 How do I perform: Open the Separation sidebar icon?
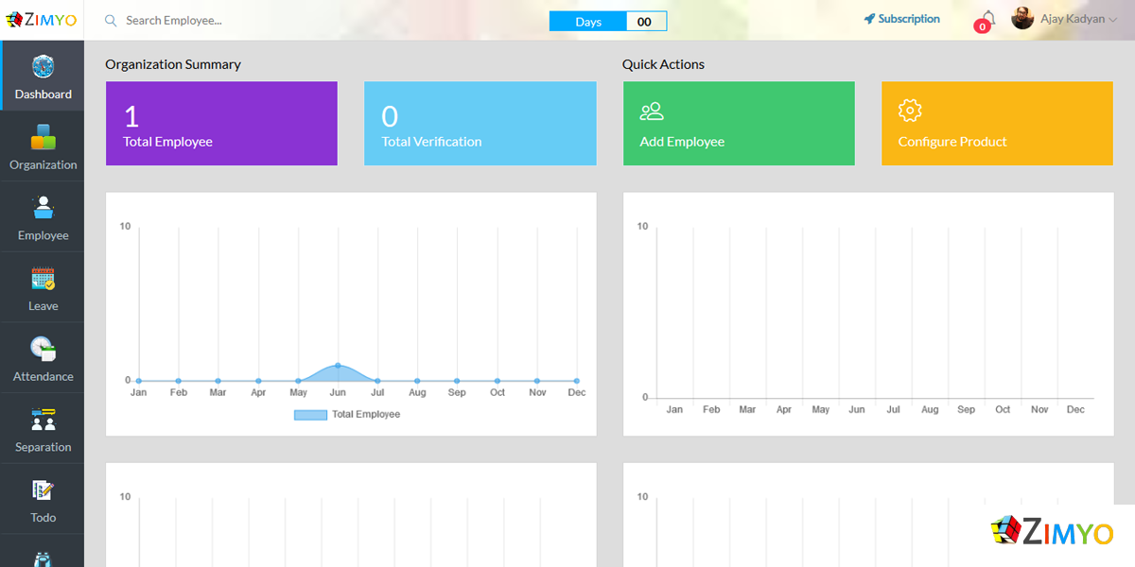tap(43, 420)
